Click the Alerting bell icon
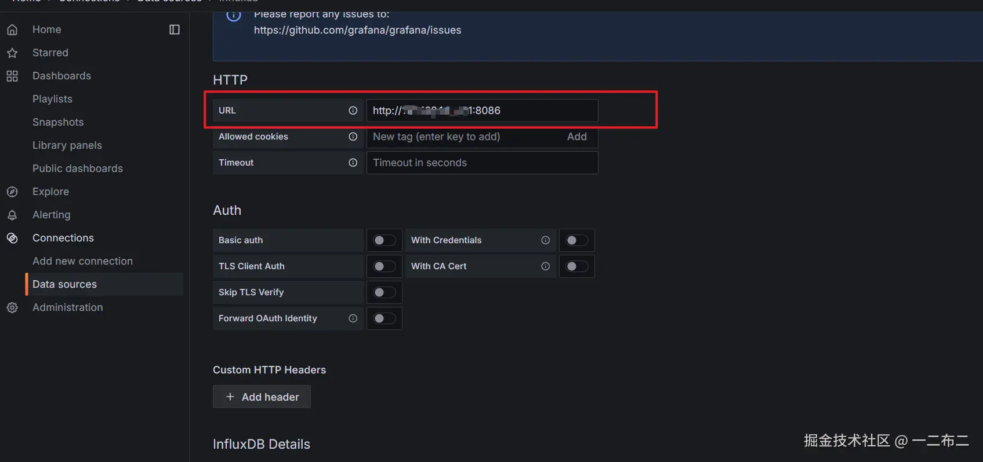This screenshot has width=983, height=462. [x=12, y=215]
